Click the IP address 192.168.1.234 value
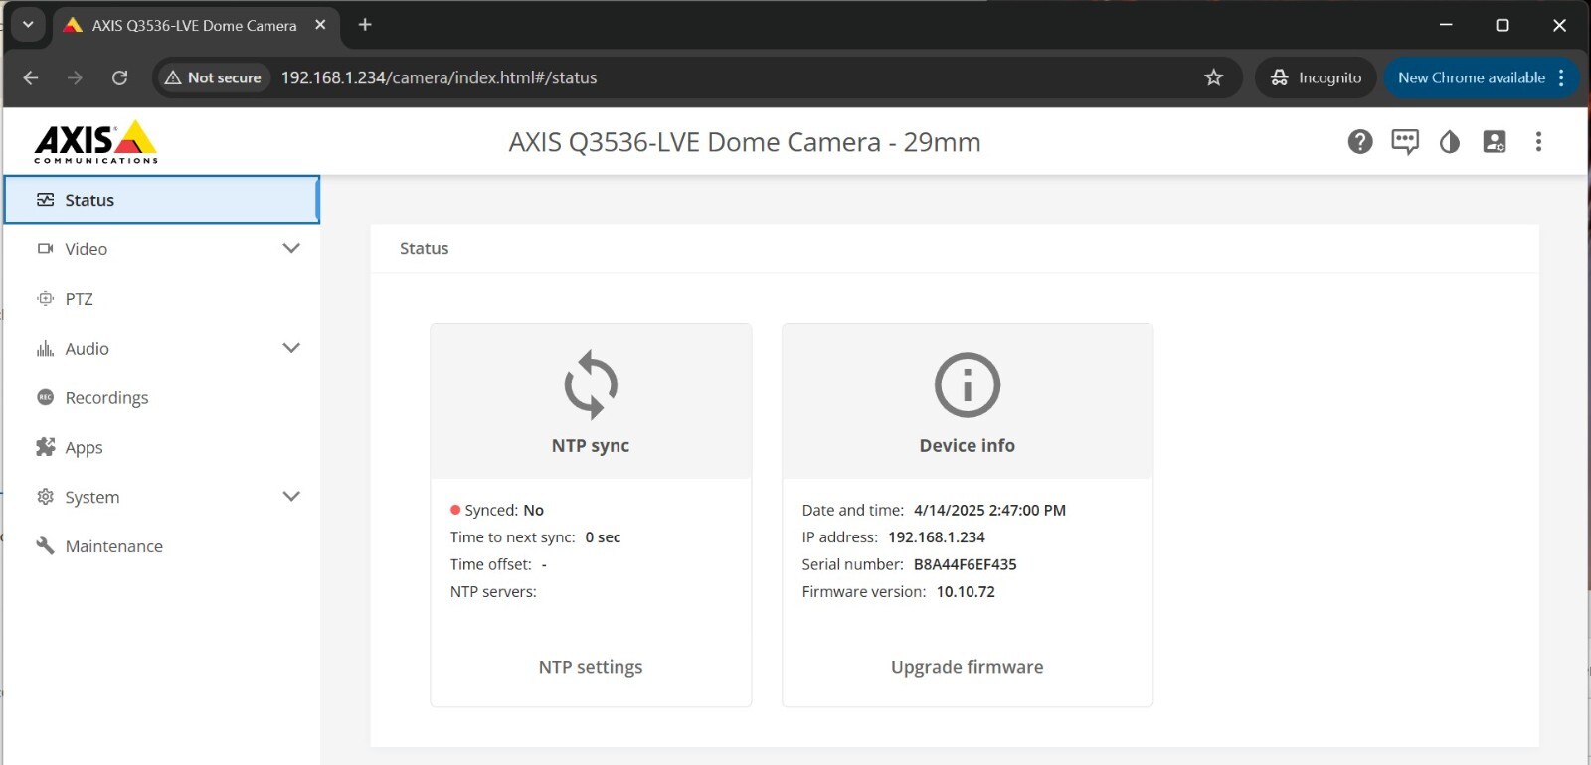Image resolution: width=1591 pixels, height=765 pixels. pyautogui.click(x=937, y=537)
